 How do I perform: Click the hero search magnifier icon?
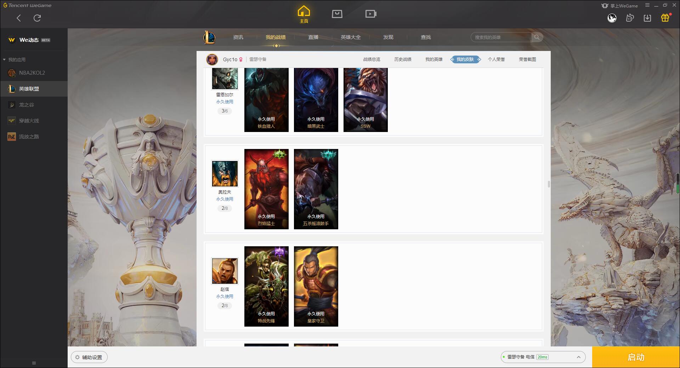point(537,37)
